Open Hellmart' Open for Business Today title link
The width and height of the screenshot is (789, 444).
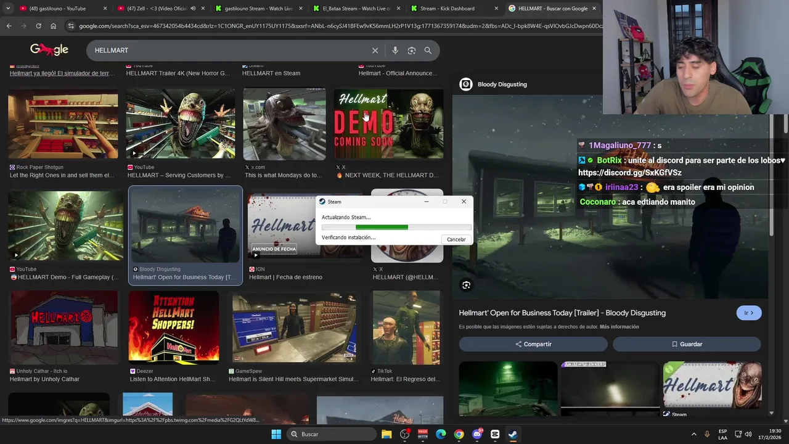pyautogui.click(x=562, y=313)
